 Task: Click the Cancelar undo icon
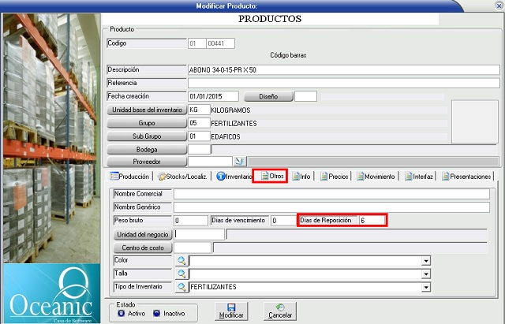280,307
